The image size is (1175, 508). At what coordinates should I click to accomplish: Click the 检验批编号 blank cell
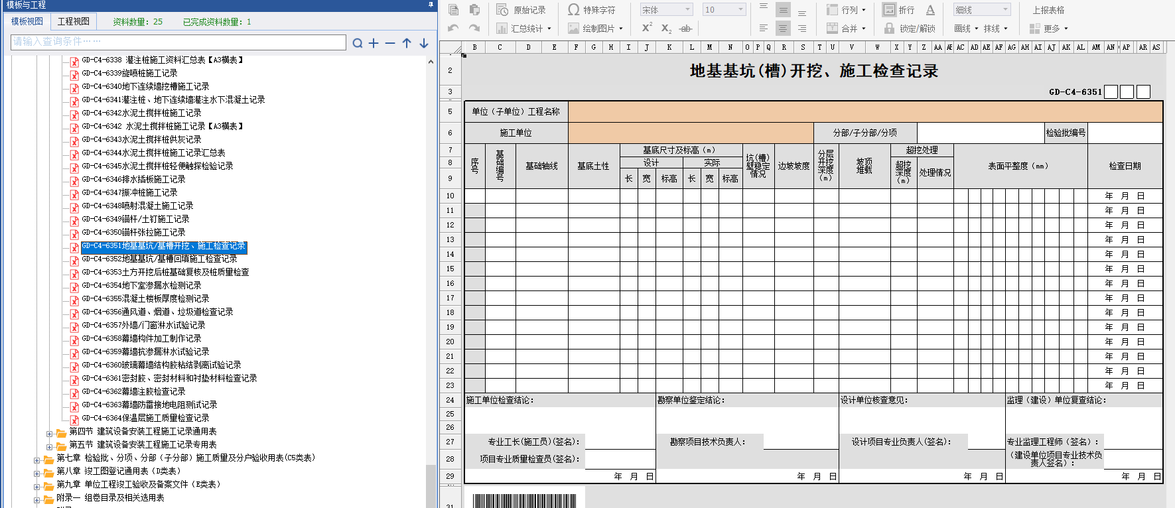point(1125,133)
